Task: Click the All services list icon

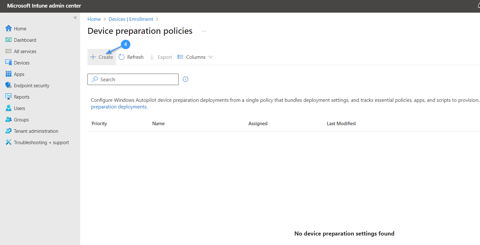Action: click(x=9, y=51)
